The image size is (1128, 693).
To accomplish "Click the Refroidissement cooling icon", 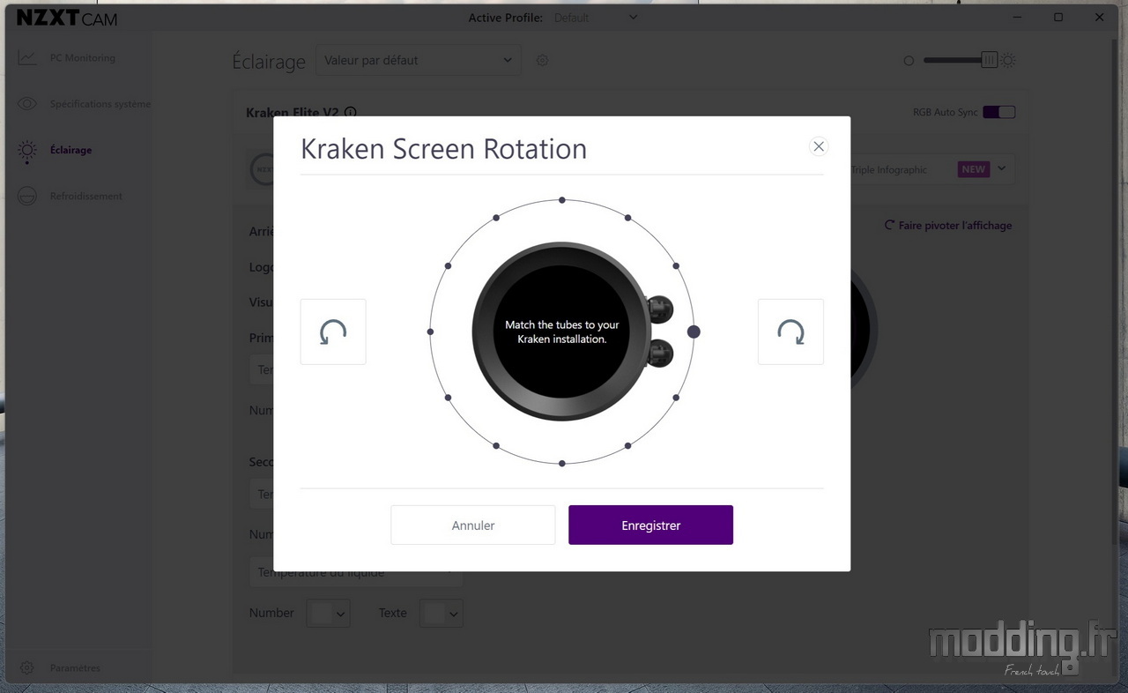I will click(x=27, y=196).
